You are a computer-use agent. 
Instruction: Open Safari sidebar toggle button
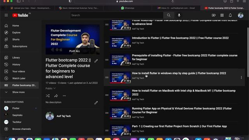click(19, 1)
